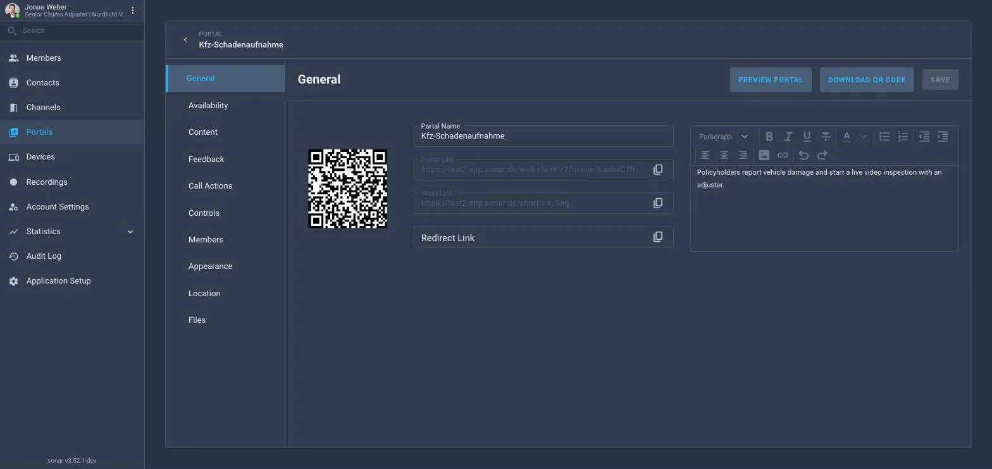This screenshot has height=469, width=992.
Task: Decrease the paragraph indent
Action: point(924,136)
